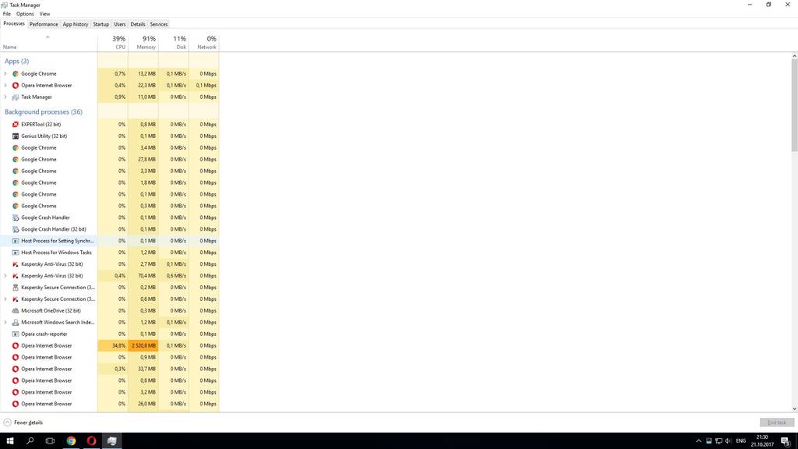
Task: Expand the Task Manager app entry
Action: (x=5, y=97)
